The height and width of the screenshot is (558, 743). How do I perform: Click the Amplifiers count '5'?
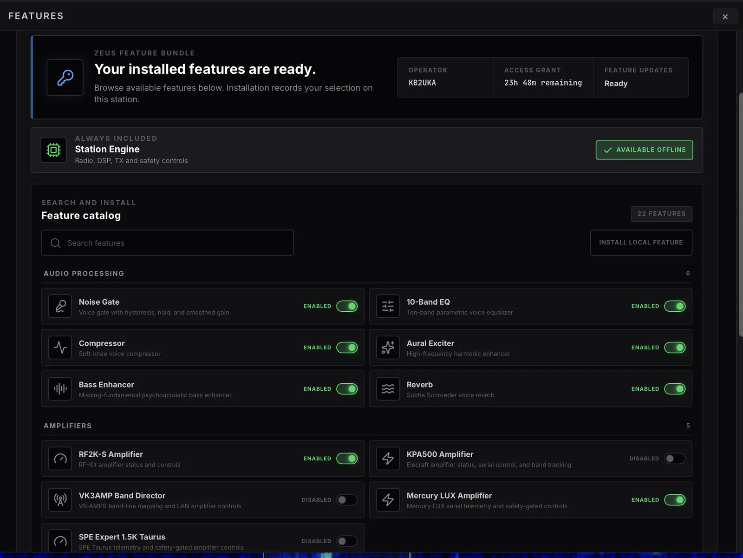point(688,426)
